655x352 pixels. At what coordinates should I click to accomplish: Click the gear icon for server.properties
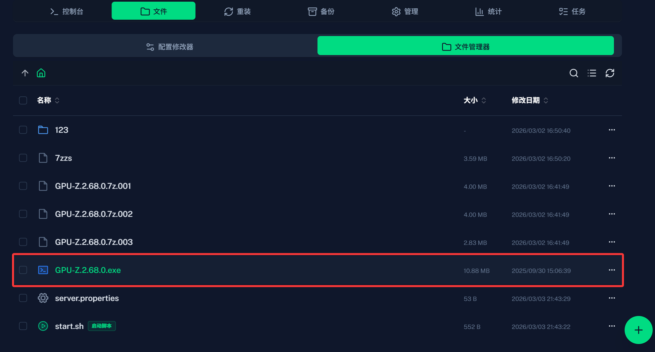pos(43,298)
